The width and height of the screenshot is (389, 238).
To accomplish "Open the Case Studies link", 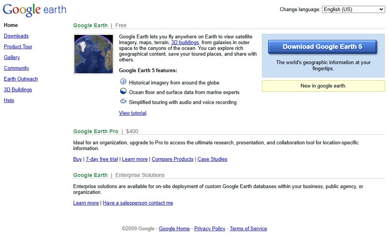I will [x=212, y=159].
